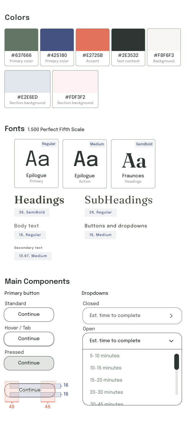Viewport: 190px width, 427px height.
Task: Select the #F8F6F3 background swatch
Action: point(164,47)
